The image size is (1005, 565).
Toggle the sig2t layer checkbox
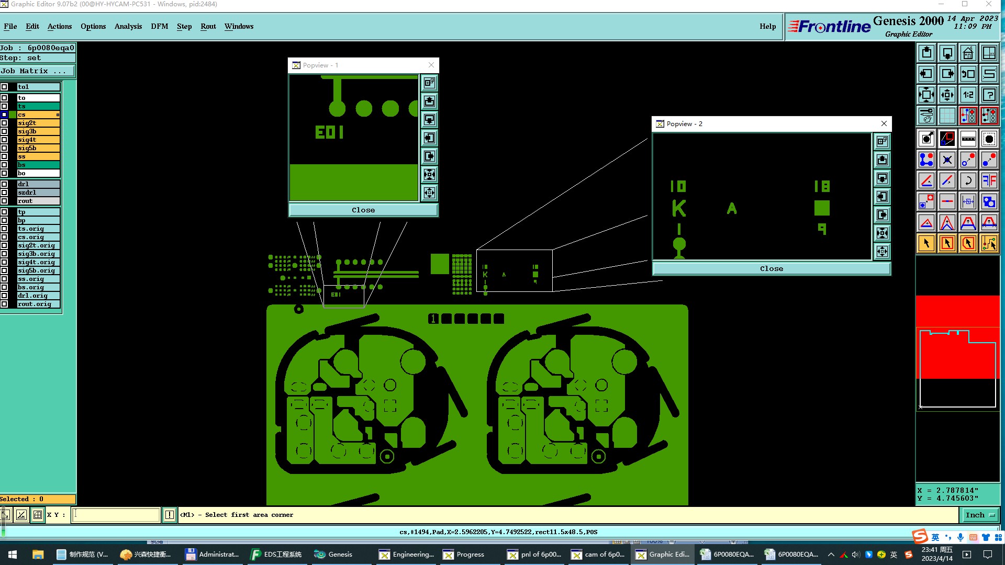coord(4,123)
